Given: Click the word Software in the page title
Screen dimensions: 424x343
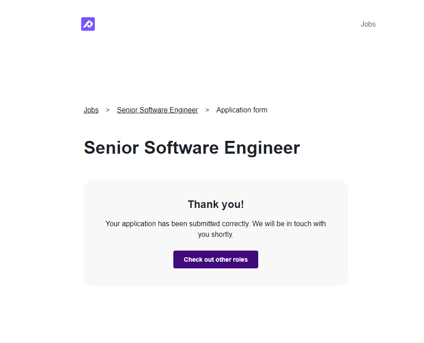Looking at the screenshot, I should coord(181,148).
